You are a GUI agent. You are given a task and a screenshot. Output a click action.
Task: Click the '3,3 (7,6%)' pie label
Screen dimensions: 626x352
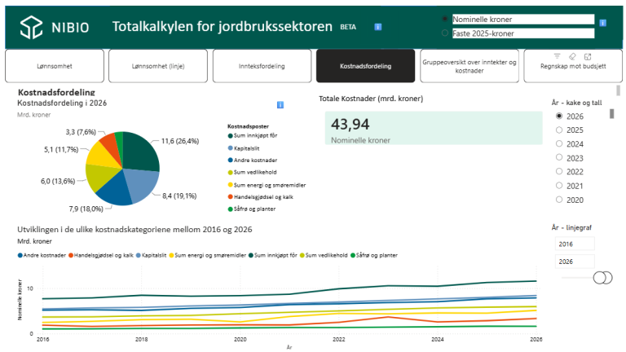(81, 132)
